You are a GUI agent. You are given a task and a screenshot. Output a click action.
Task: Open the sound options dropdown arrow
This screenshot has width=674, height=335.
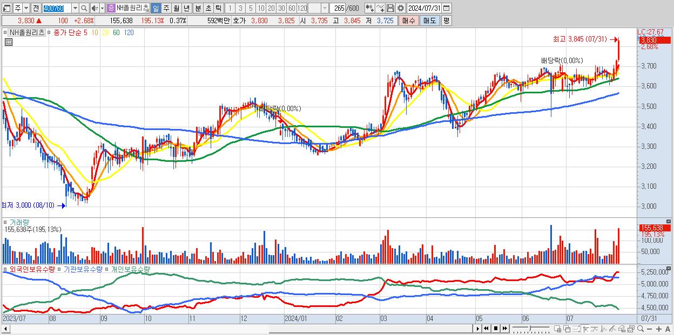click(103, 8)
